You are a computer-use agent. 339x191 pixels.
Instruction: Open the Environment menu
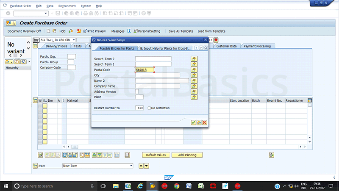click(67, 6)
